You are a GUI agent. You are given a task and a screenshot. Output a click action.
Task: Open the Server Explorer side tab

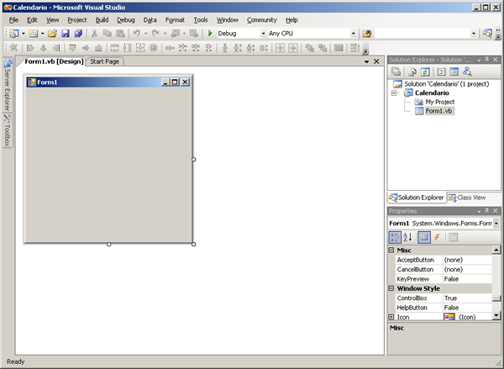8,85
